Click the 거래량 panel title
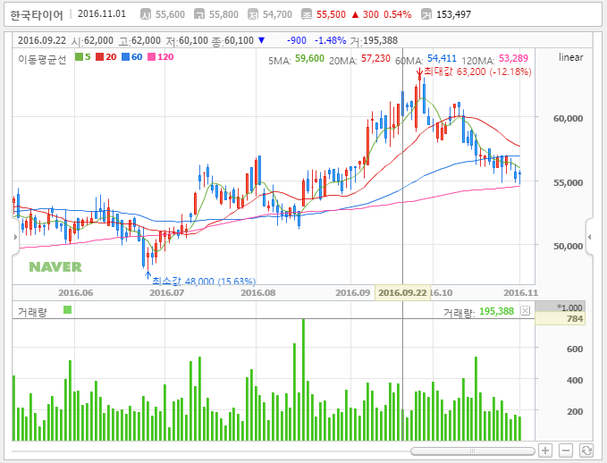The image size is (607, 463). [32, 312]
